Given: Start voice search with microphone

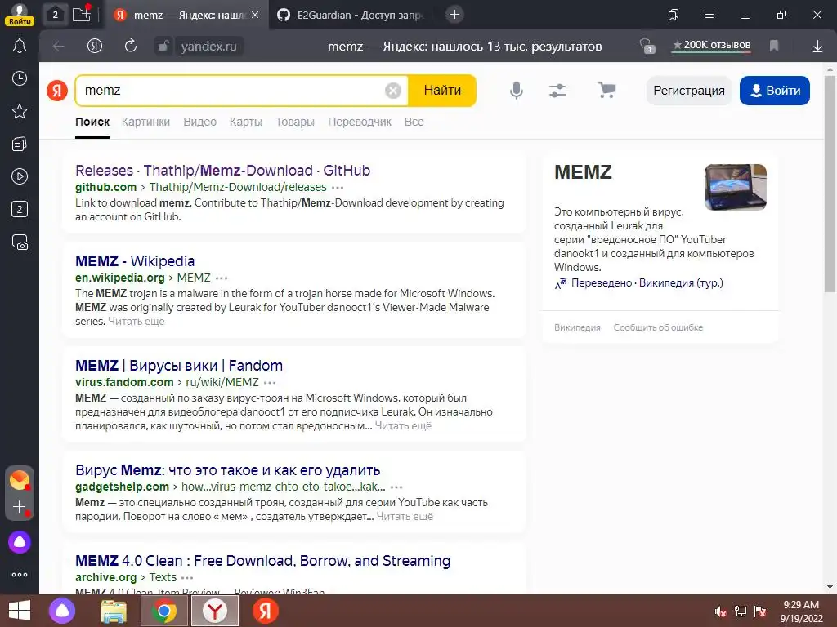Looking at the screenshot, I should [x=517, y=91].
